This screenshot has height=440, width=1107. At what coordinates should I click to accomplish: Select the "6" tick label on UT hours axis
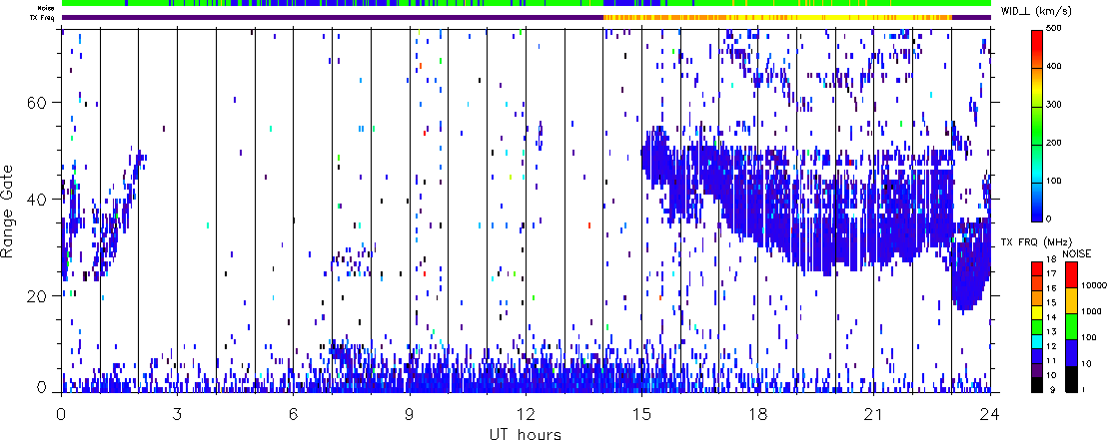click(x=293, y=413)
